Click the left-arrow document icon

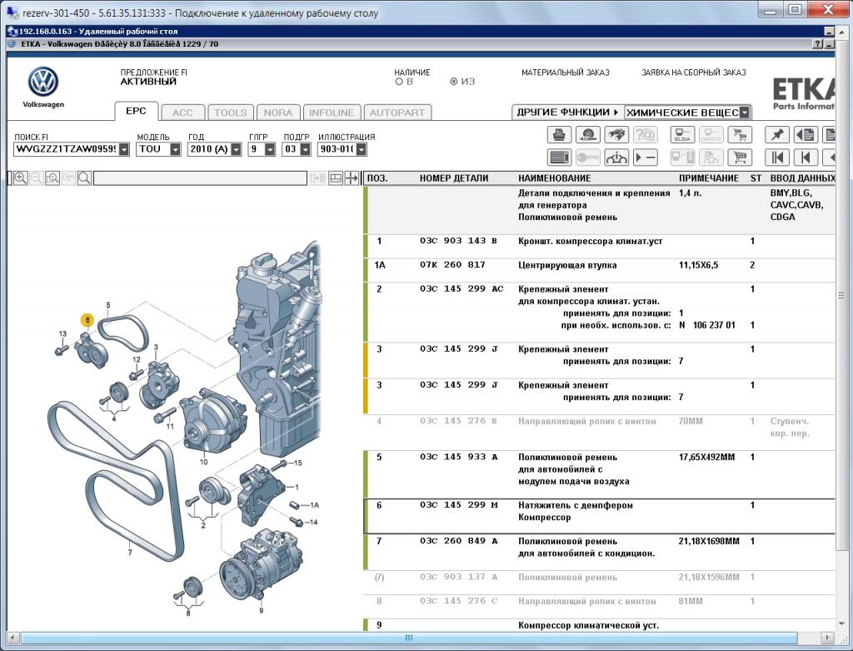pyautogui.click(x=806, y=134)
